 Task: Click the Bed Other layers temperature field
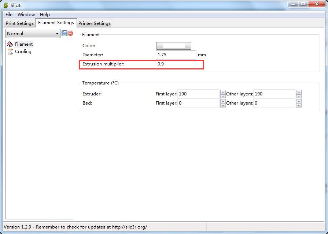274,103
